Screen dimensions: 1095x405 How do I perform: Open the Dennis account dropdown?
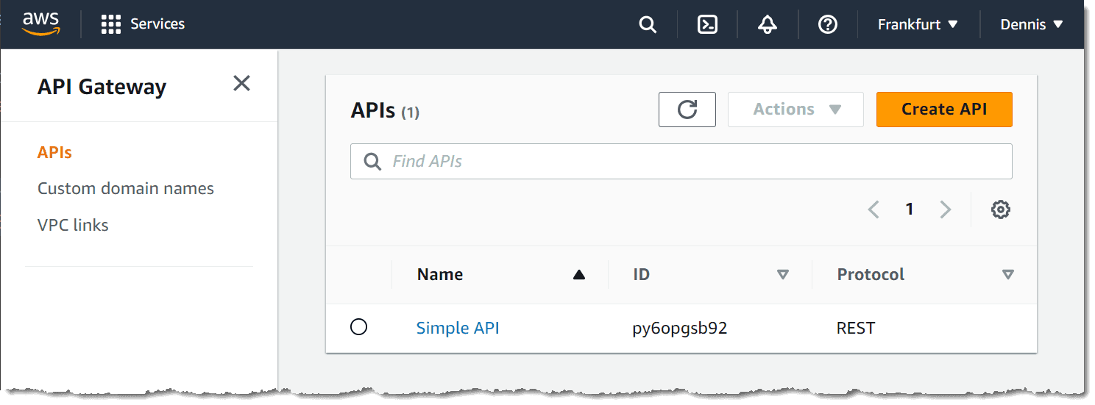[1032, 24]
